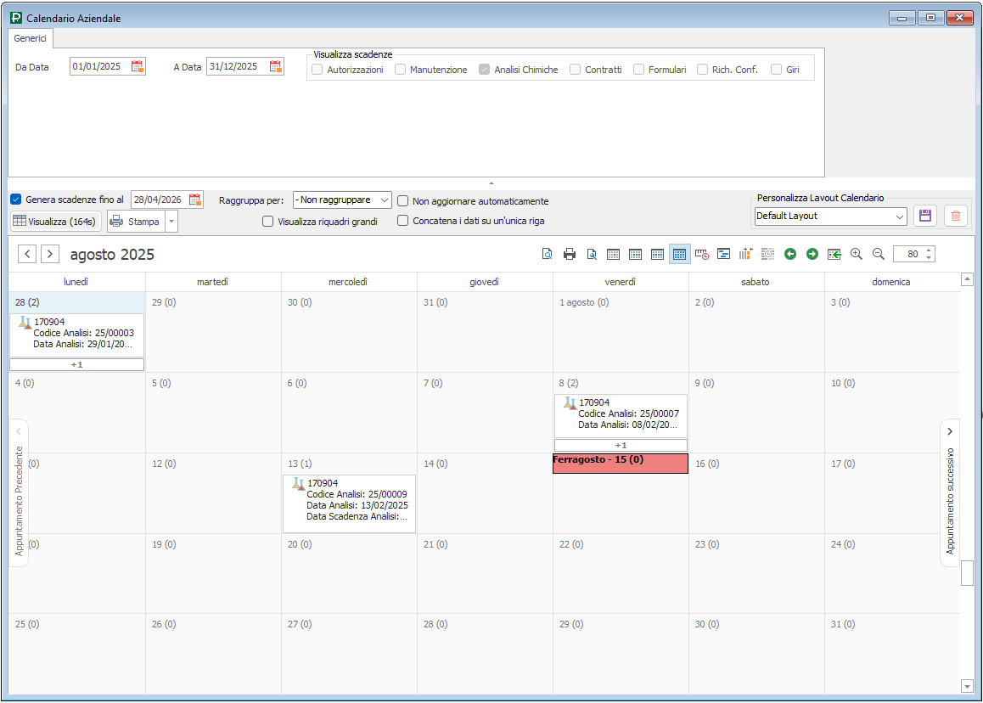Click the green right arrow navigation icon
The width and height of the screenshot is (983, 703).
812,254
